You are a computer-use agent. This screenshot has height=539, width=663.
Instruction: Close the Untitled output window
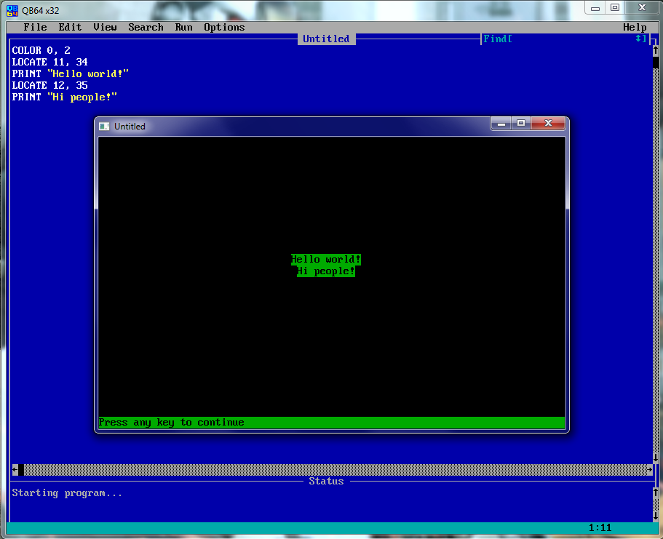549,124
